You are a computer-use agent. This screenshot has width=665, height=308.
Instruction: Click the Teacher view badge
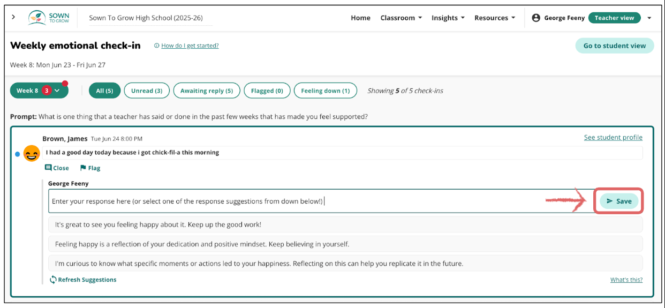(614, 18)
